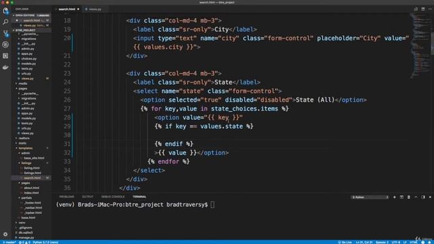Select views.py in the Open Editors list
The image size is (434, 244).
[x=31, y=25]
